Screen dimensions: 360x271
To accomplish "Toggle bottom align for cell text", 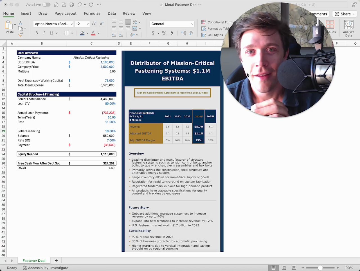I will (x=128, y=22).
